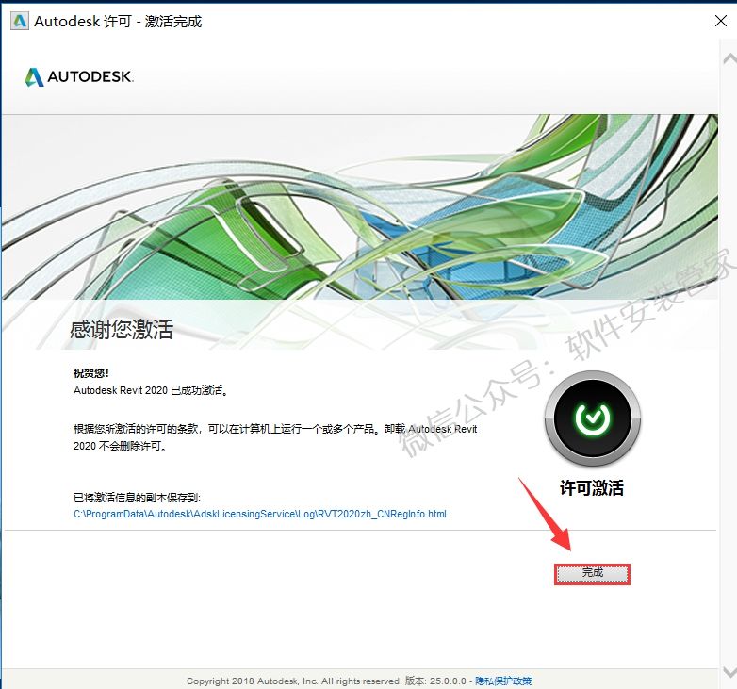Click the Autodesk app icon in title bar
737x689 pixels.
click(19, 22)
